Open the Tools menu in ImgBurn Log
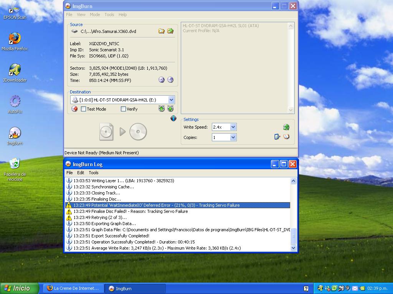393x294 pixels. point(94,173)
